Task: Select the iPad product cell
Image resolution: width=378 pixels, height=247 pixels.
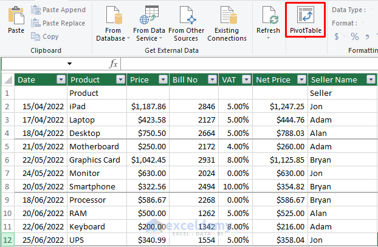Action: tap(97, 106)
